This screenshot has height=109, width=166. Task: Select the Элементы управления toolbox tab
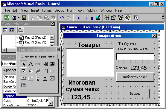click(x=38, y=56)
